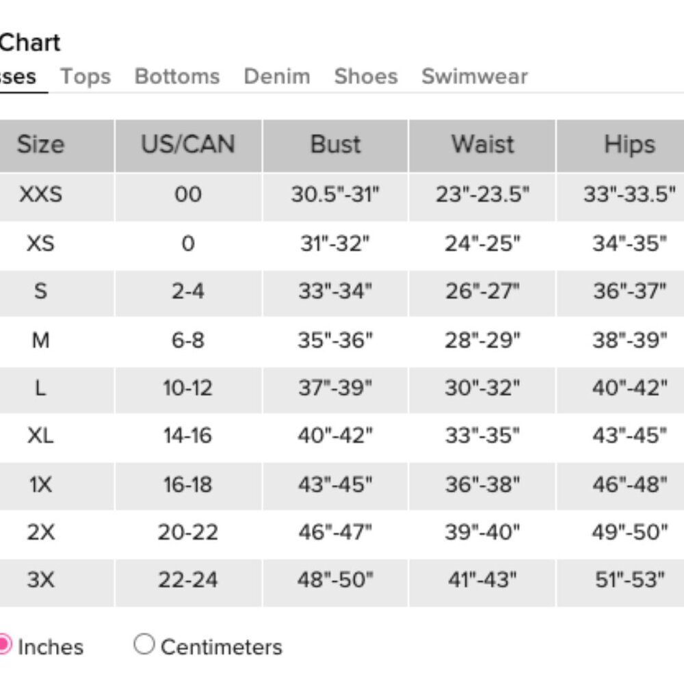This screenshot has width=684, height=684.
Task: Click the Hips column header
Action: [x=629, y=144]
